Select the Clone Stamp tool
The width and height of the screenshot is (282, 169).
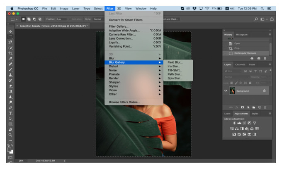tap(10, 75)
